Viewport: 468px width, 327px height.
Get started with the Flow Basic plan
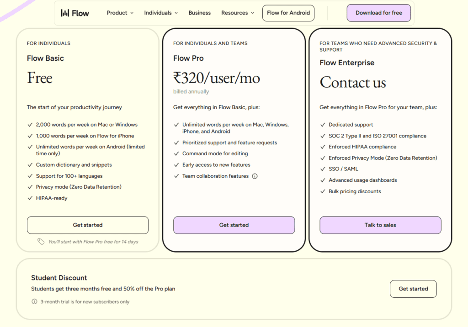click(87, 225)
